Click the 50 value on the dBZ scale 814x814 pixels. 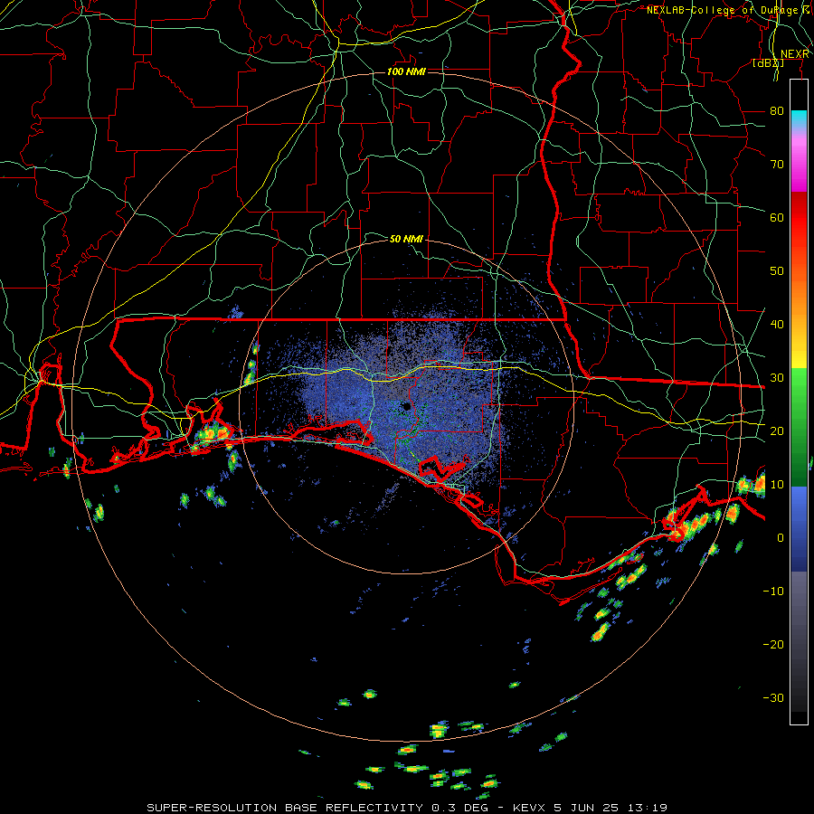(777, 271)
